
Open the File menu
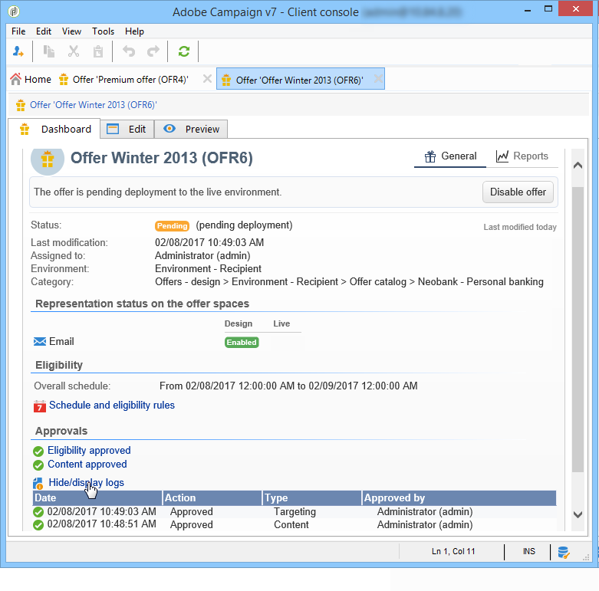[x=18, y=31]
